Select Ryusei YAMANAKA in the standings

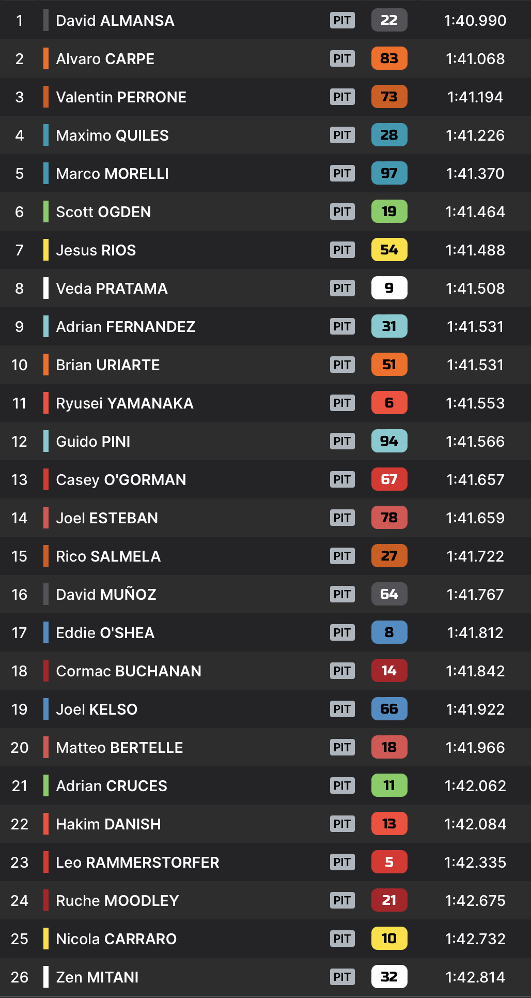coord(124,403)
